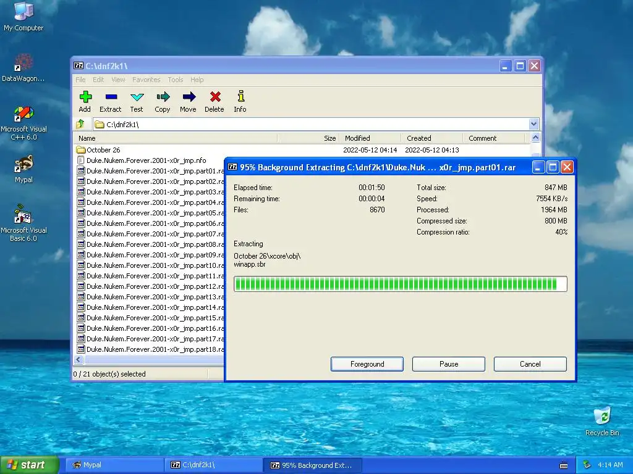Select the DataWagon desktop shortcut
633x474 pixels.
23,68
